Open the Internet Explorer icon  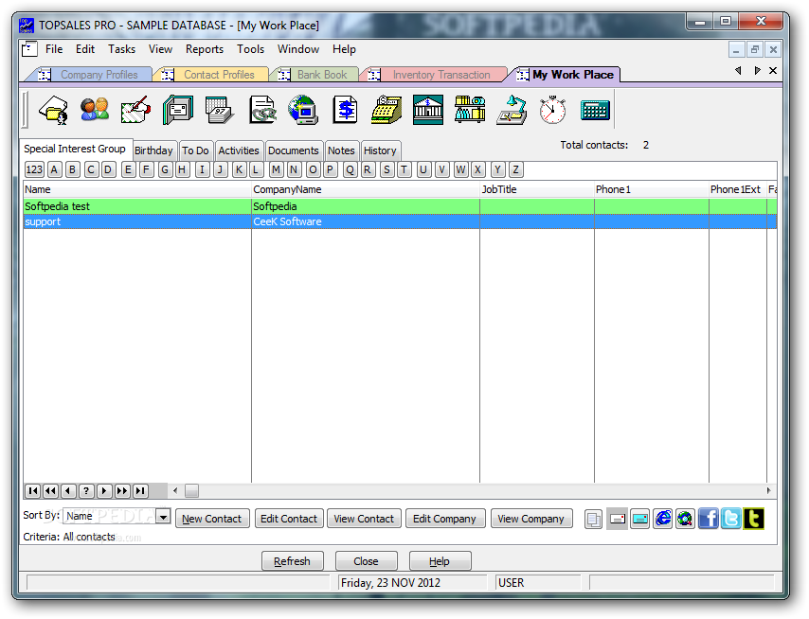(x=663, y=519)
